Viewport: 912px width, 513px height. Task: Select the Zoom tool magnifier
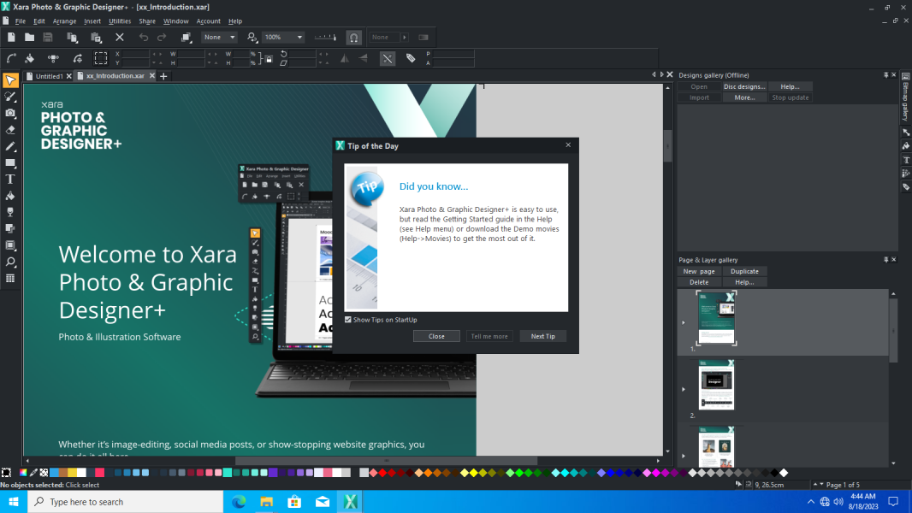tap(10, 262)
